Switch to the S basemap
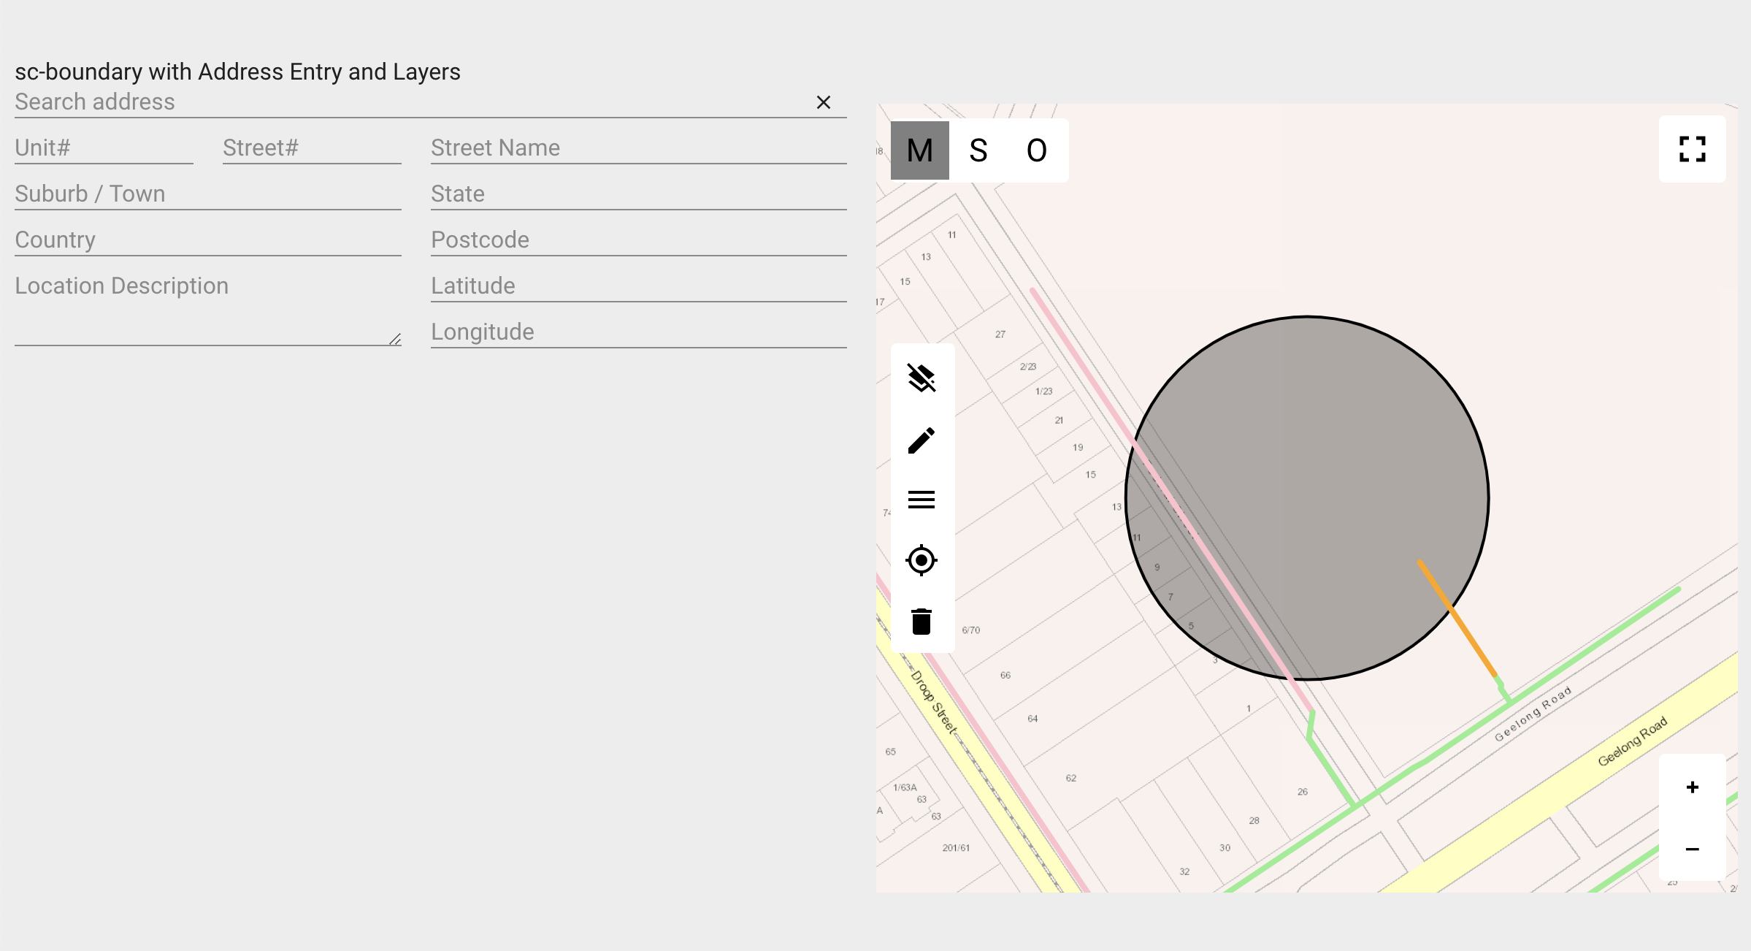 (978, 150)
